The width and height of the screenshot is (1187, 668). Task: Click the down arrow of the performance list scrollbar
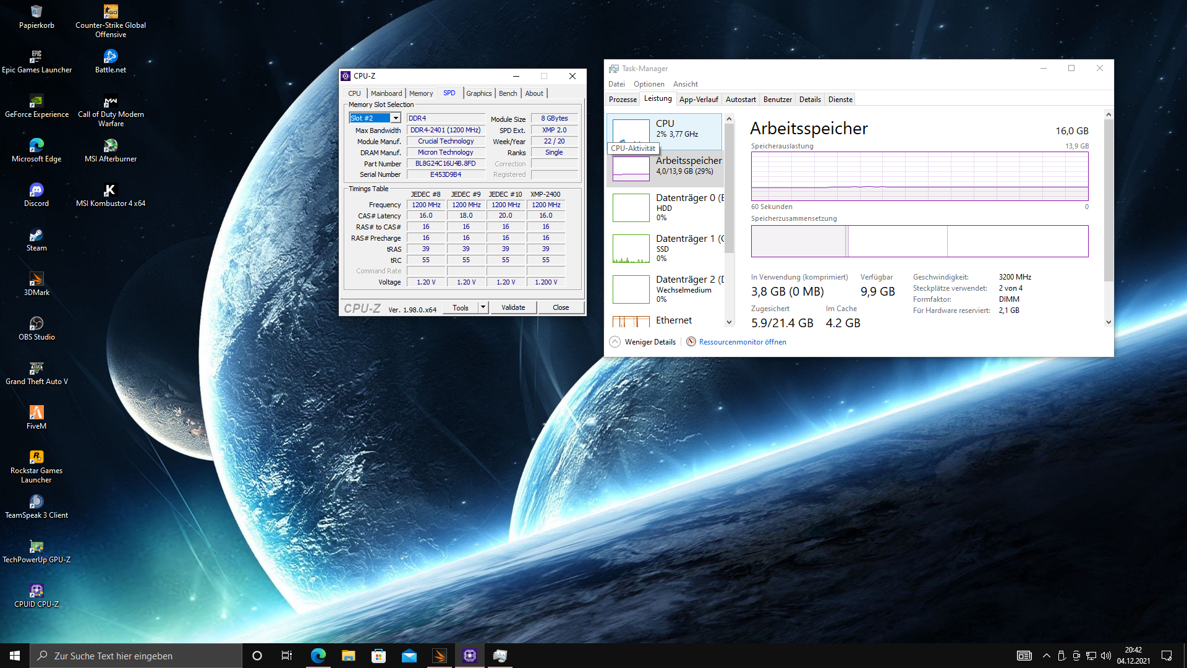729,322
